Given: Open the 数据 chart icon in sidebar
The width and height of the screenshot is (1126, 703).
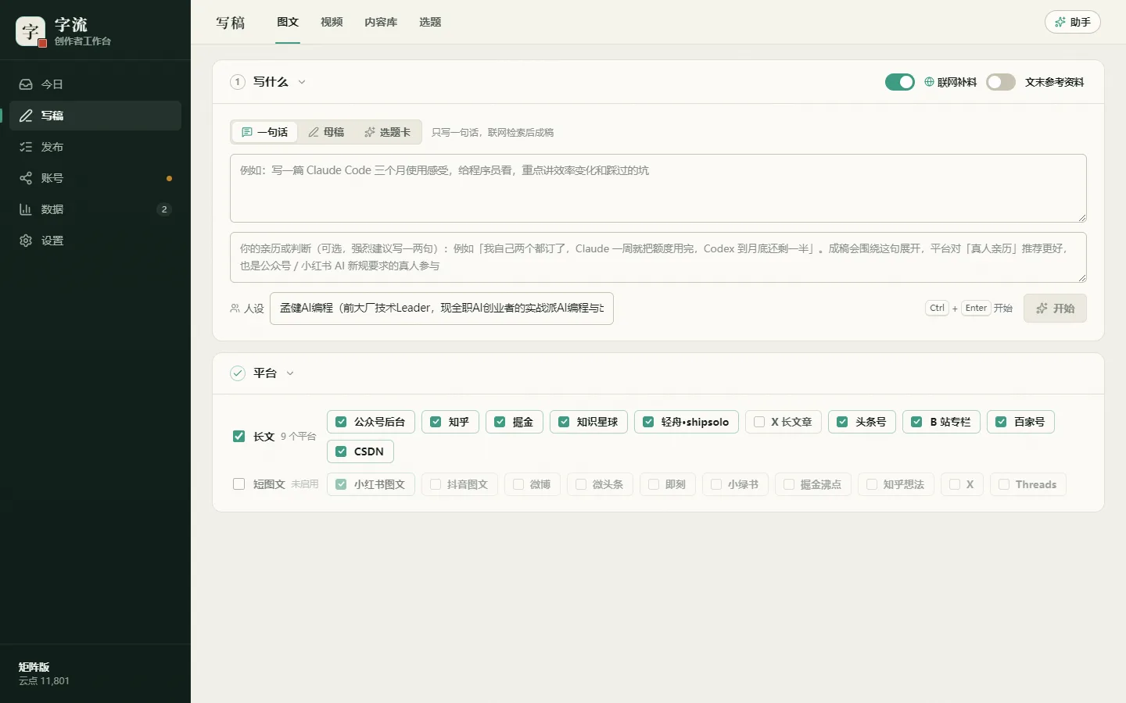Looking at the screenshot, I should pyautogui.click(x=26, y=209).
